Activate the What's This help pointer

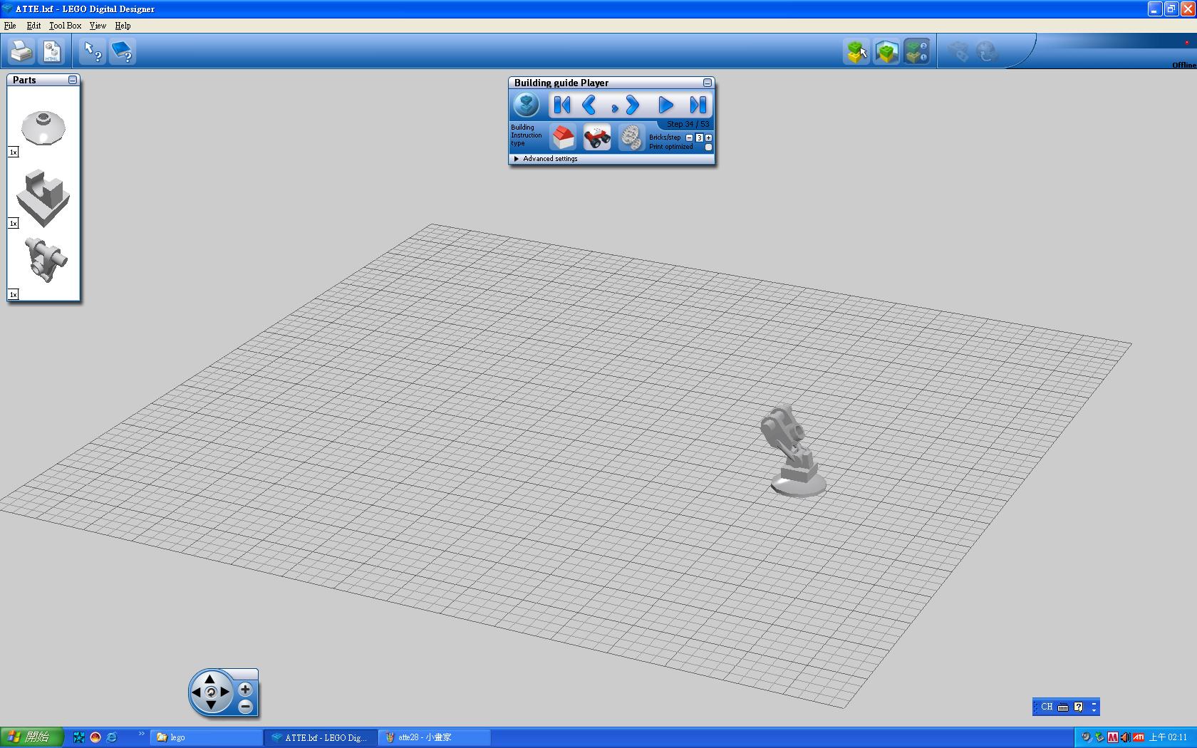pos(93,51)
